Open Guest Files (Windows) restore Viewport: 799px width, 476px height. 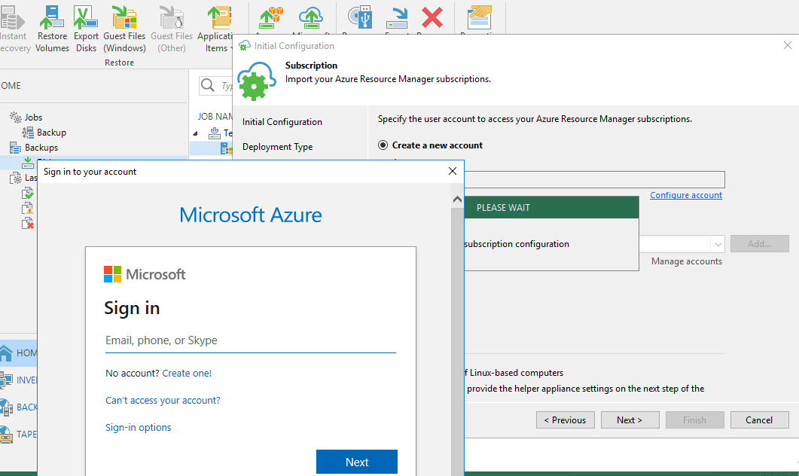click(124, 28)
